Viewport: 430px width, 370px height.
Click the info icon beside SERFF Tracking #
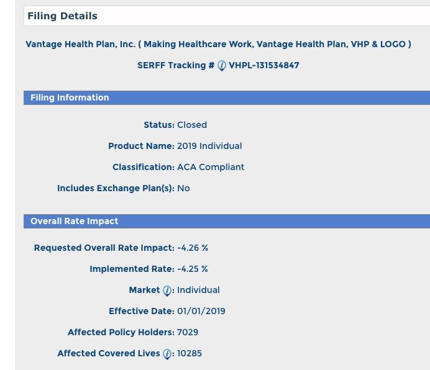[x=222, y=66]
